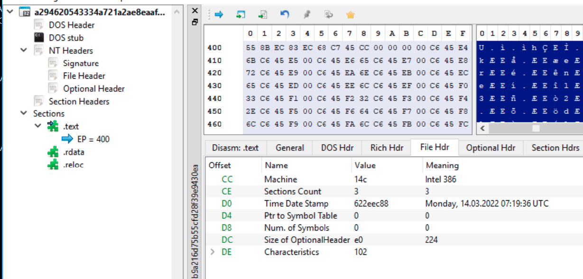Viewport: 583px width, 279px height.
Task: Click the greyed-out icon left of the star
Action: (x=328, y=15)
